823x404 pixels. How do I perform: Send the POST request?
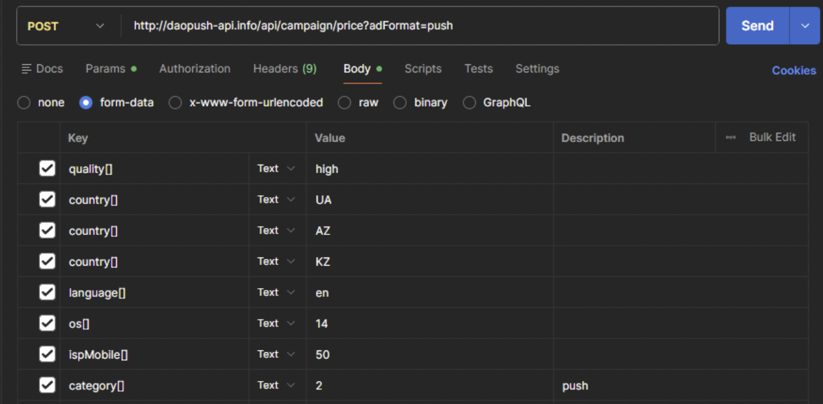(x=757, y=26)
